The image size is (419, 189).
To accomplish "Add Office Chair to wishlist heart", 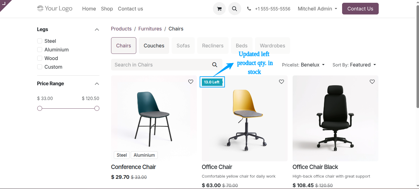I will [x=281, y=82].
